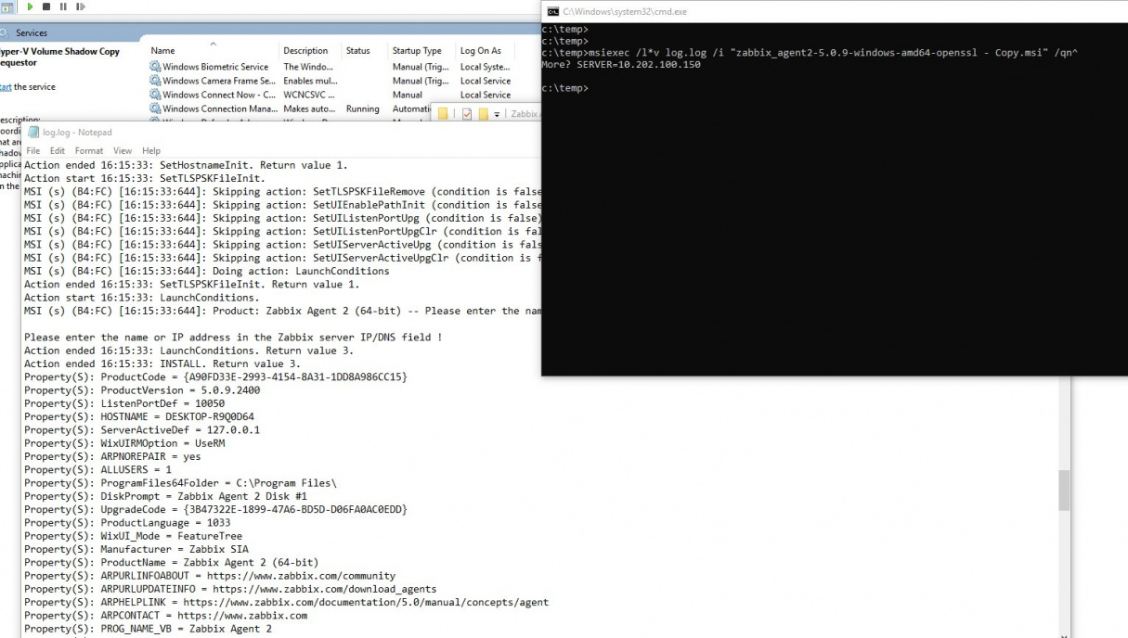Select the Windows Camera Frame Se... row name

(219, 81)
